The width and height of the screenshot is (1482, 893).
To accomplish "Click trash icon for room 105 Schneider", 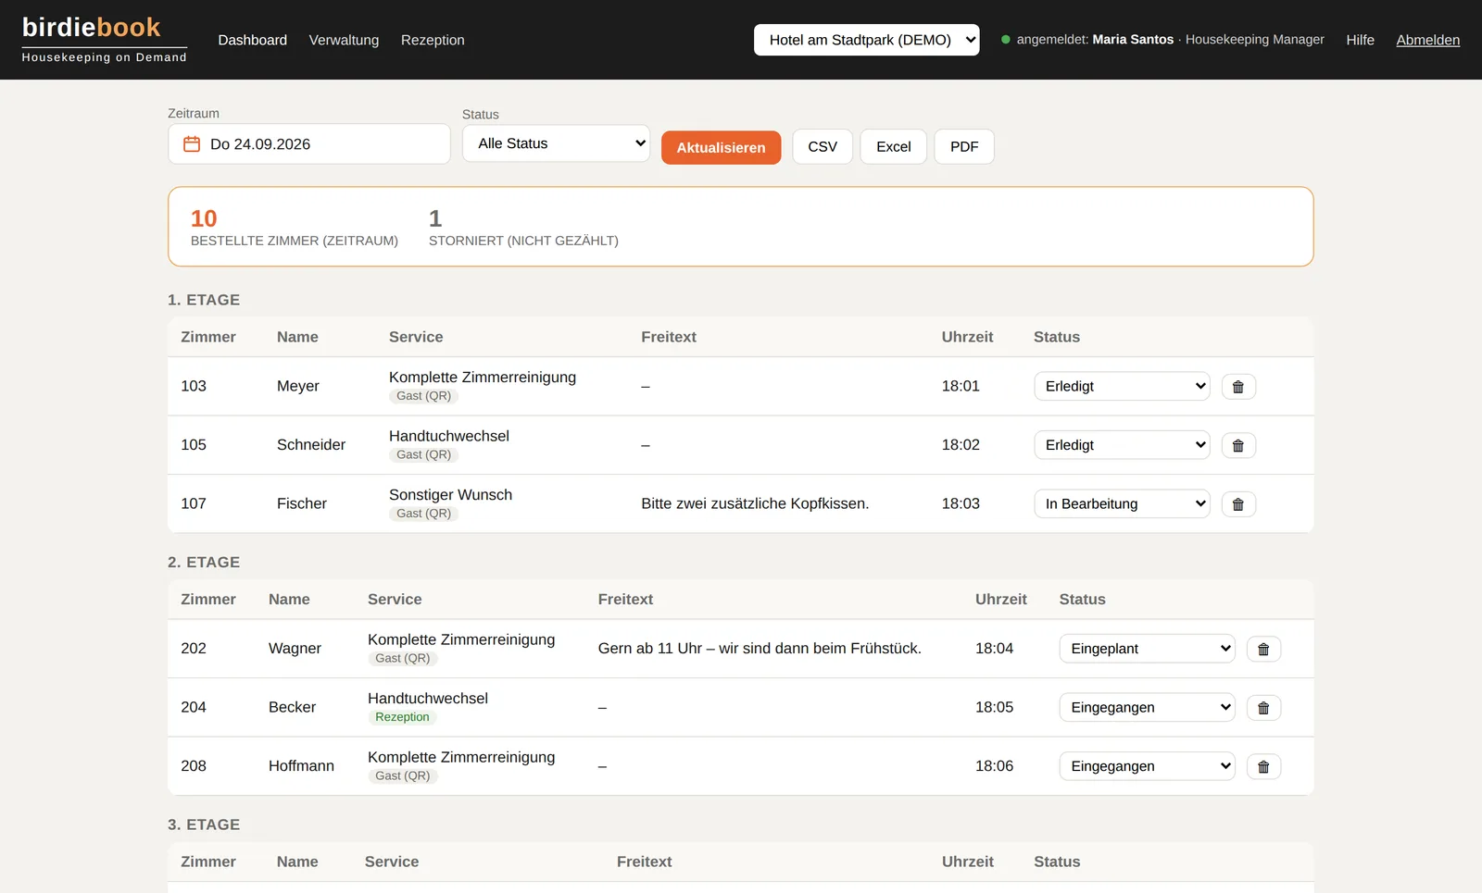I will 1238,445.
